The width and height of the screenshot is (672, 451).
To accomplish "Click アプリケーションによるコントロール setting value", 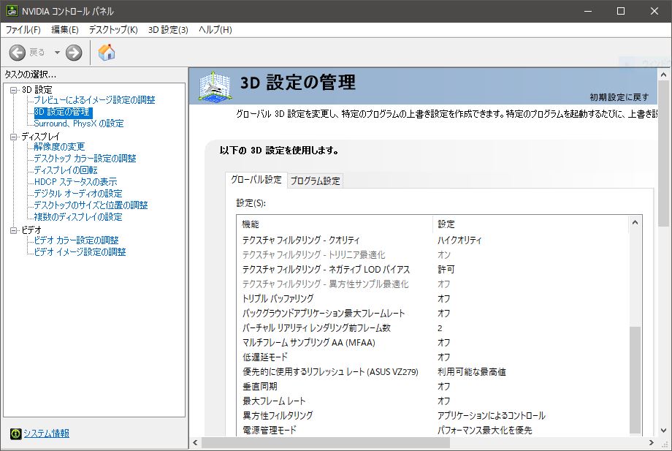I will [491, 415].
